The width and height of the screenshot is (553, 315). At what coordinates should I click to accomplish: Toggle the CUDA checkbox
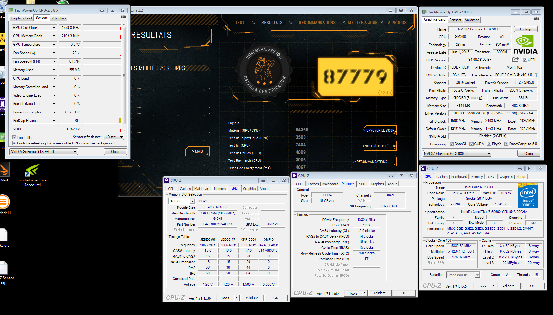pos(471,144)
